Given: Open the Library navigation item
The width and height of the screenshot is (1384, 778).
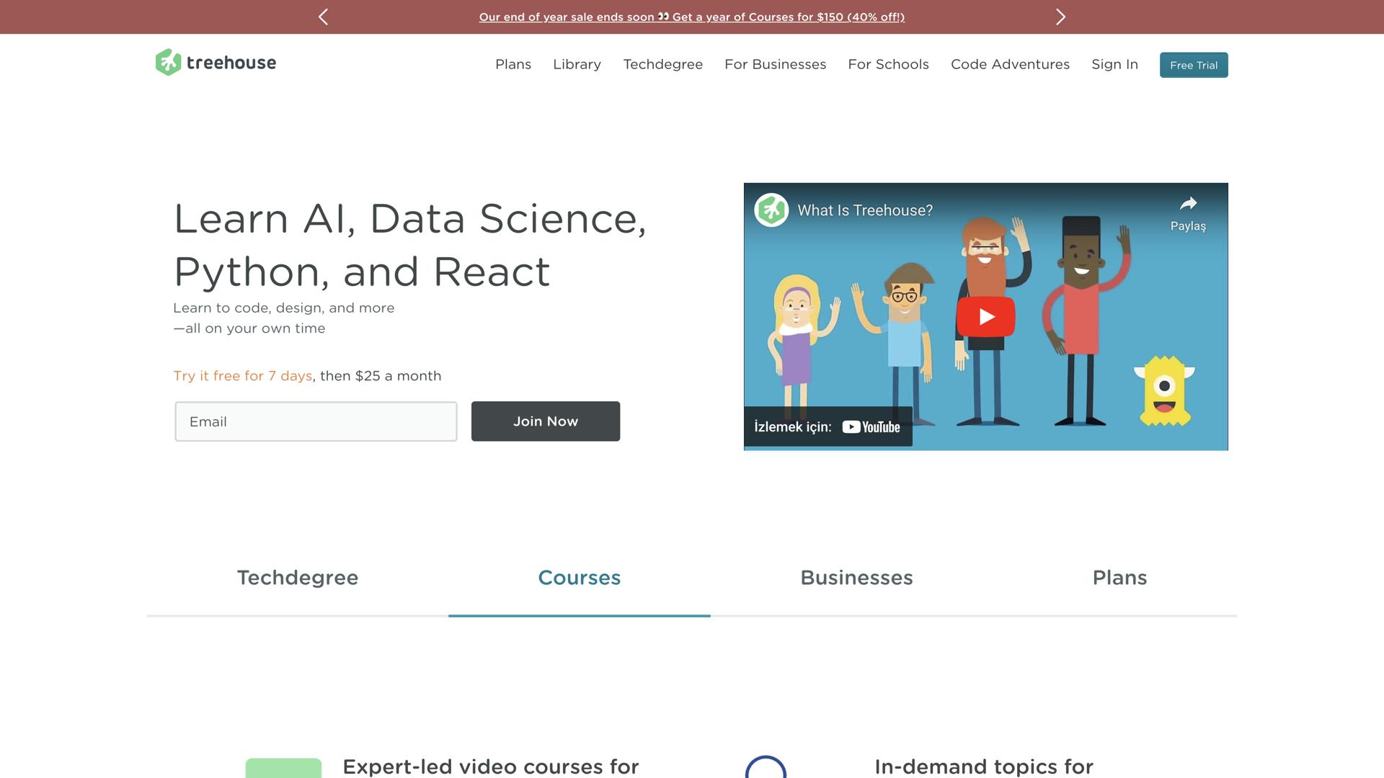Looking at the screenshot, I should click(577, 64).
